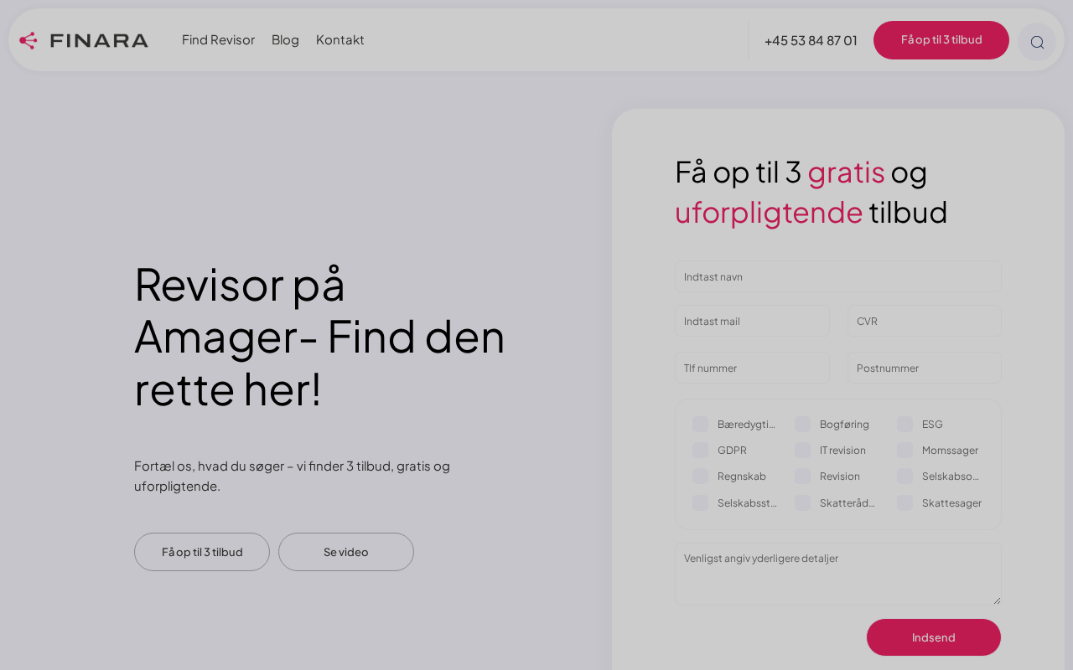Play the Se video button
This screenshot has width=1073, height=670.
[x=346, y=552]
